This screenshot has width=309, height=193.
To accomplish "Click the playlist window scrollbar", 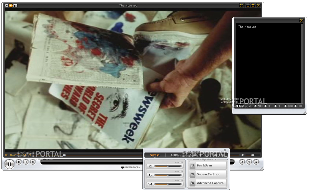I will click(x=302, y=63).
